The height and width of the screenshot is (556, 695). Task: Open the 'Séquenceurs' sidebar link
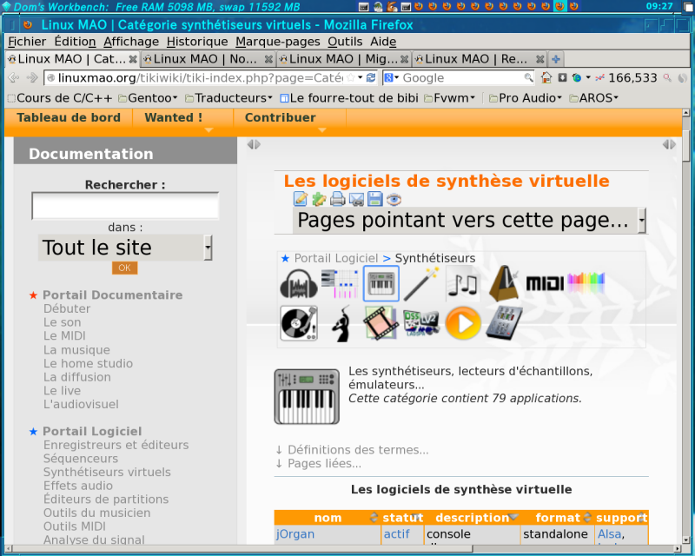click(81, 459)
